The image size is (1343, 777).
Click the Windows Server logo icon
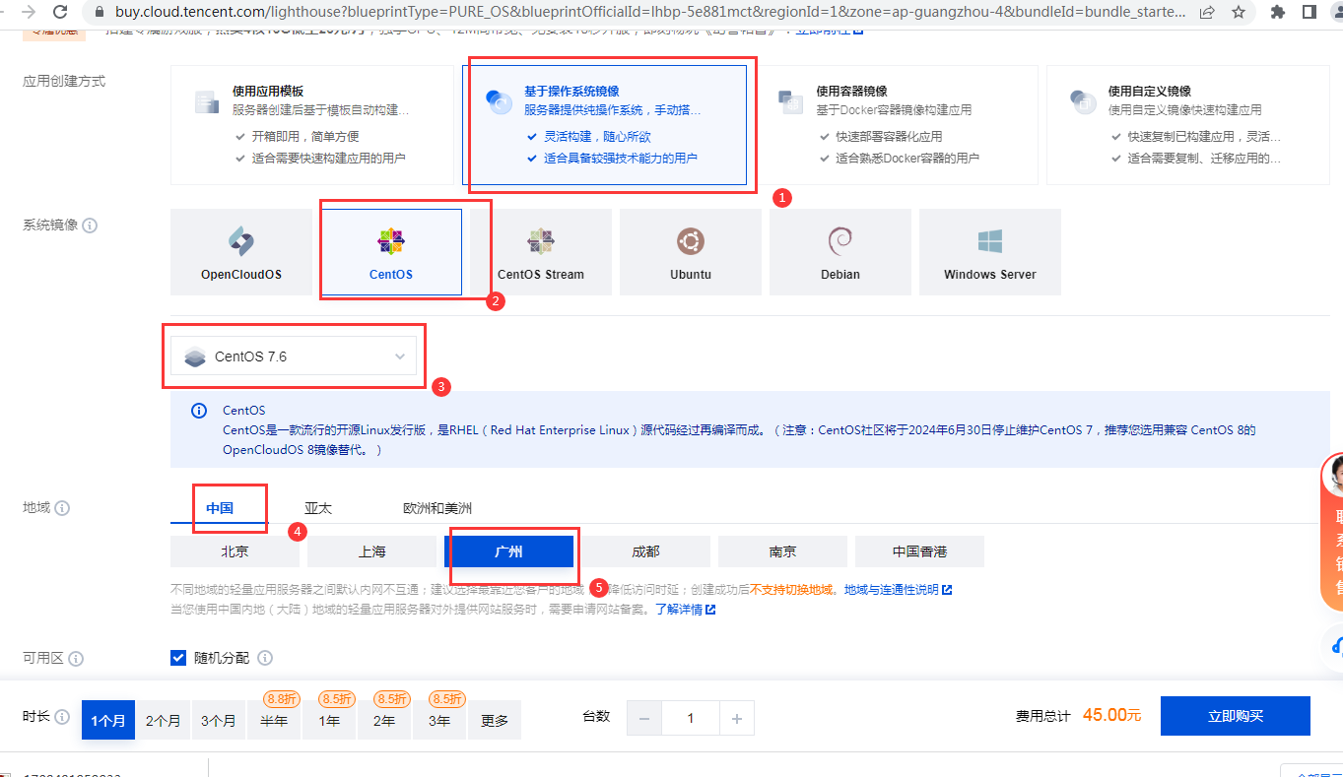(x=989, y=241)
